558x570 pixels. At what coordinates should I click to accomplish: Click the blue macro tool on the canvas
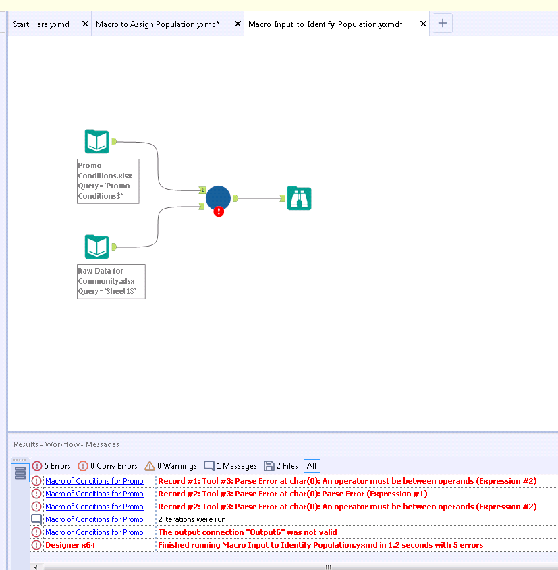[218, 199]
